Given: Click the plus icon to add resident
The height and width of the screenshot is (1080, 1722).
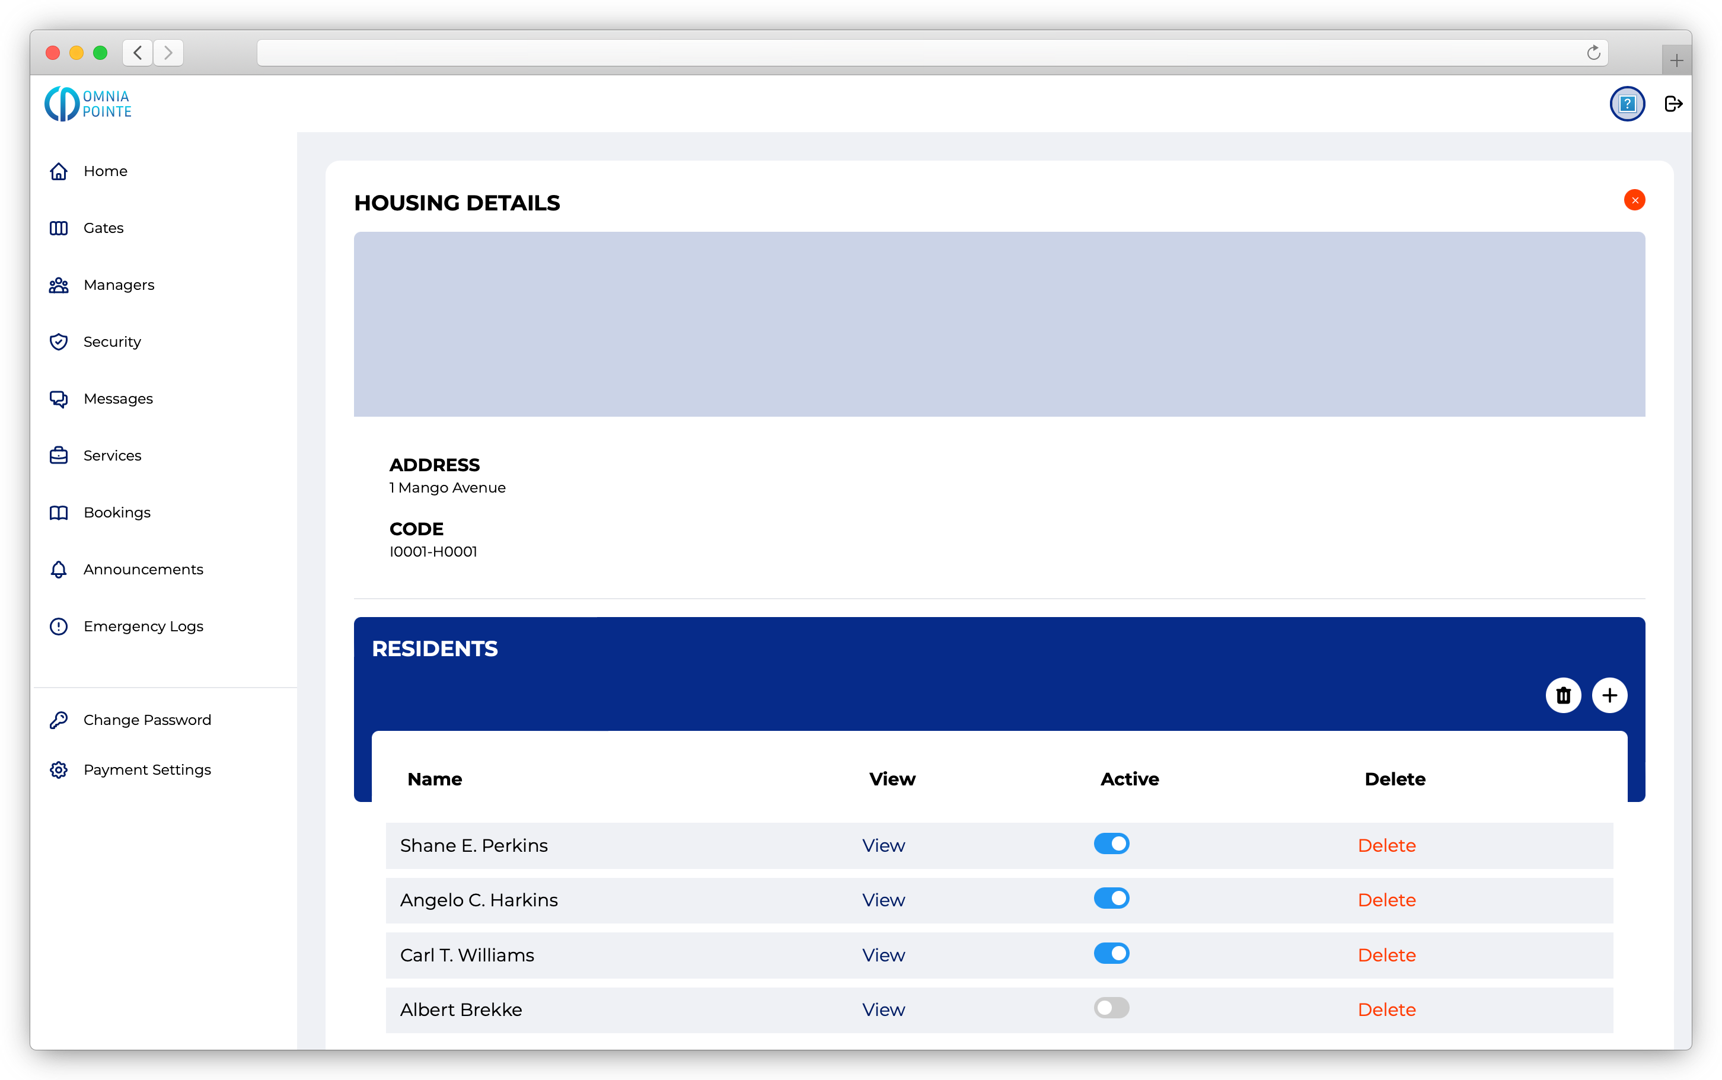Looking at the screenshot, I should click(1609, 695).
